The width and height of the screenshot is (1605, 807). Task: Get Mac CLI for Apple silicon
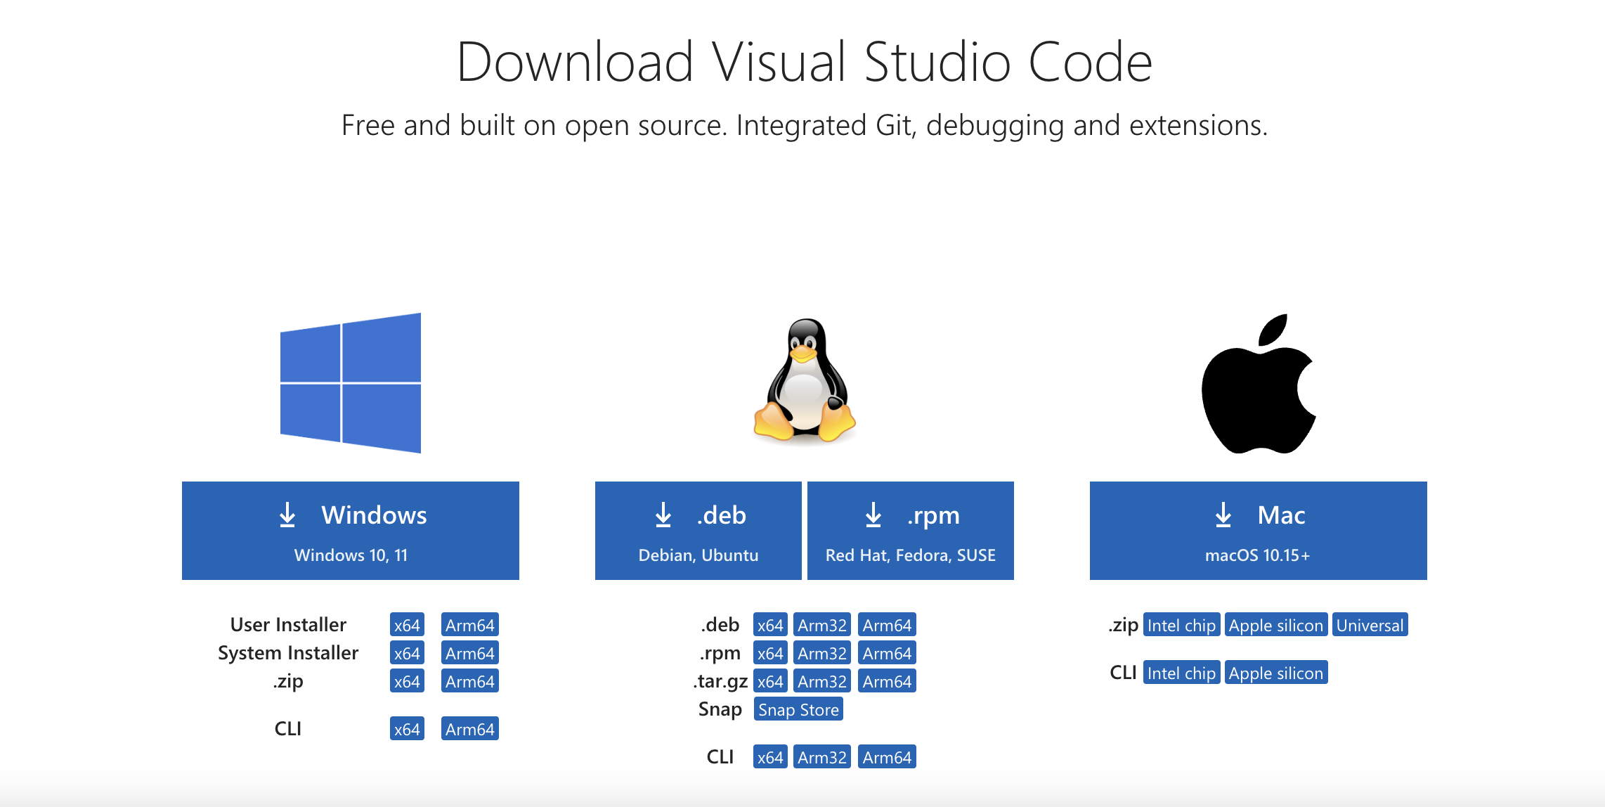tap(1275, 673)
